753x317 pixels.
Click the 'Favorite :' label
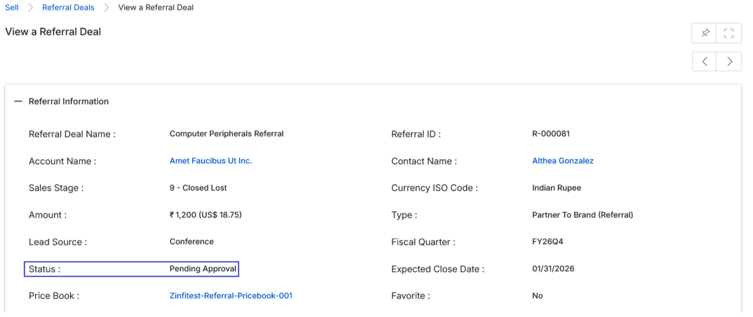[410, 296]
